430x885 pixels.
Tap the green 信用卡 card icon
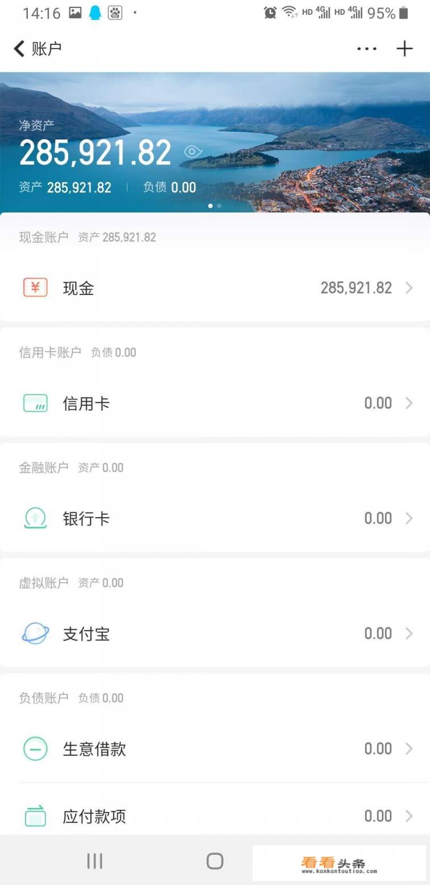(x=35, y=403)
